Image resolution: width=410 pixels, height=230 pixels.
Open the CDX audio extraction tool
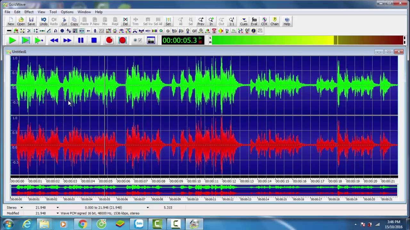point(264,21)
